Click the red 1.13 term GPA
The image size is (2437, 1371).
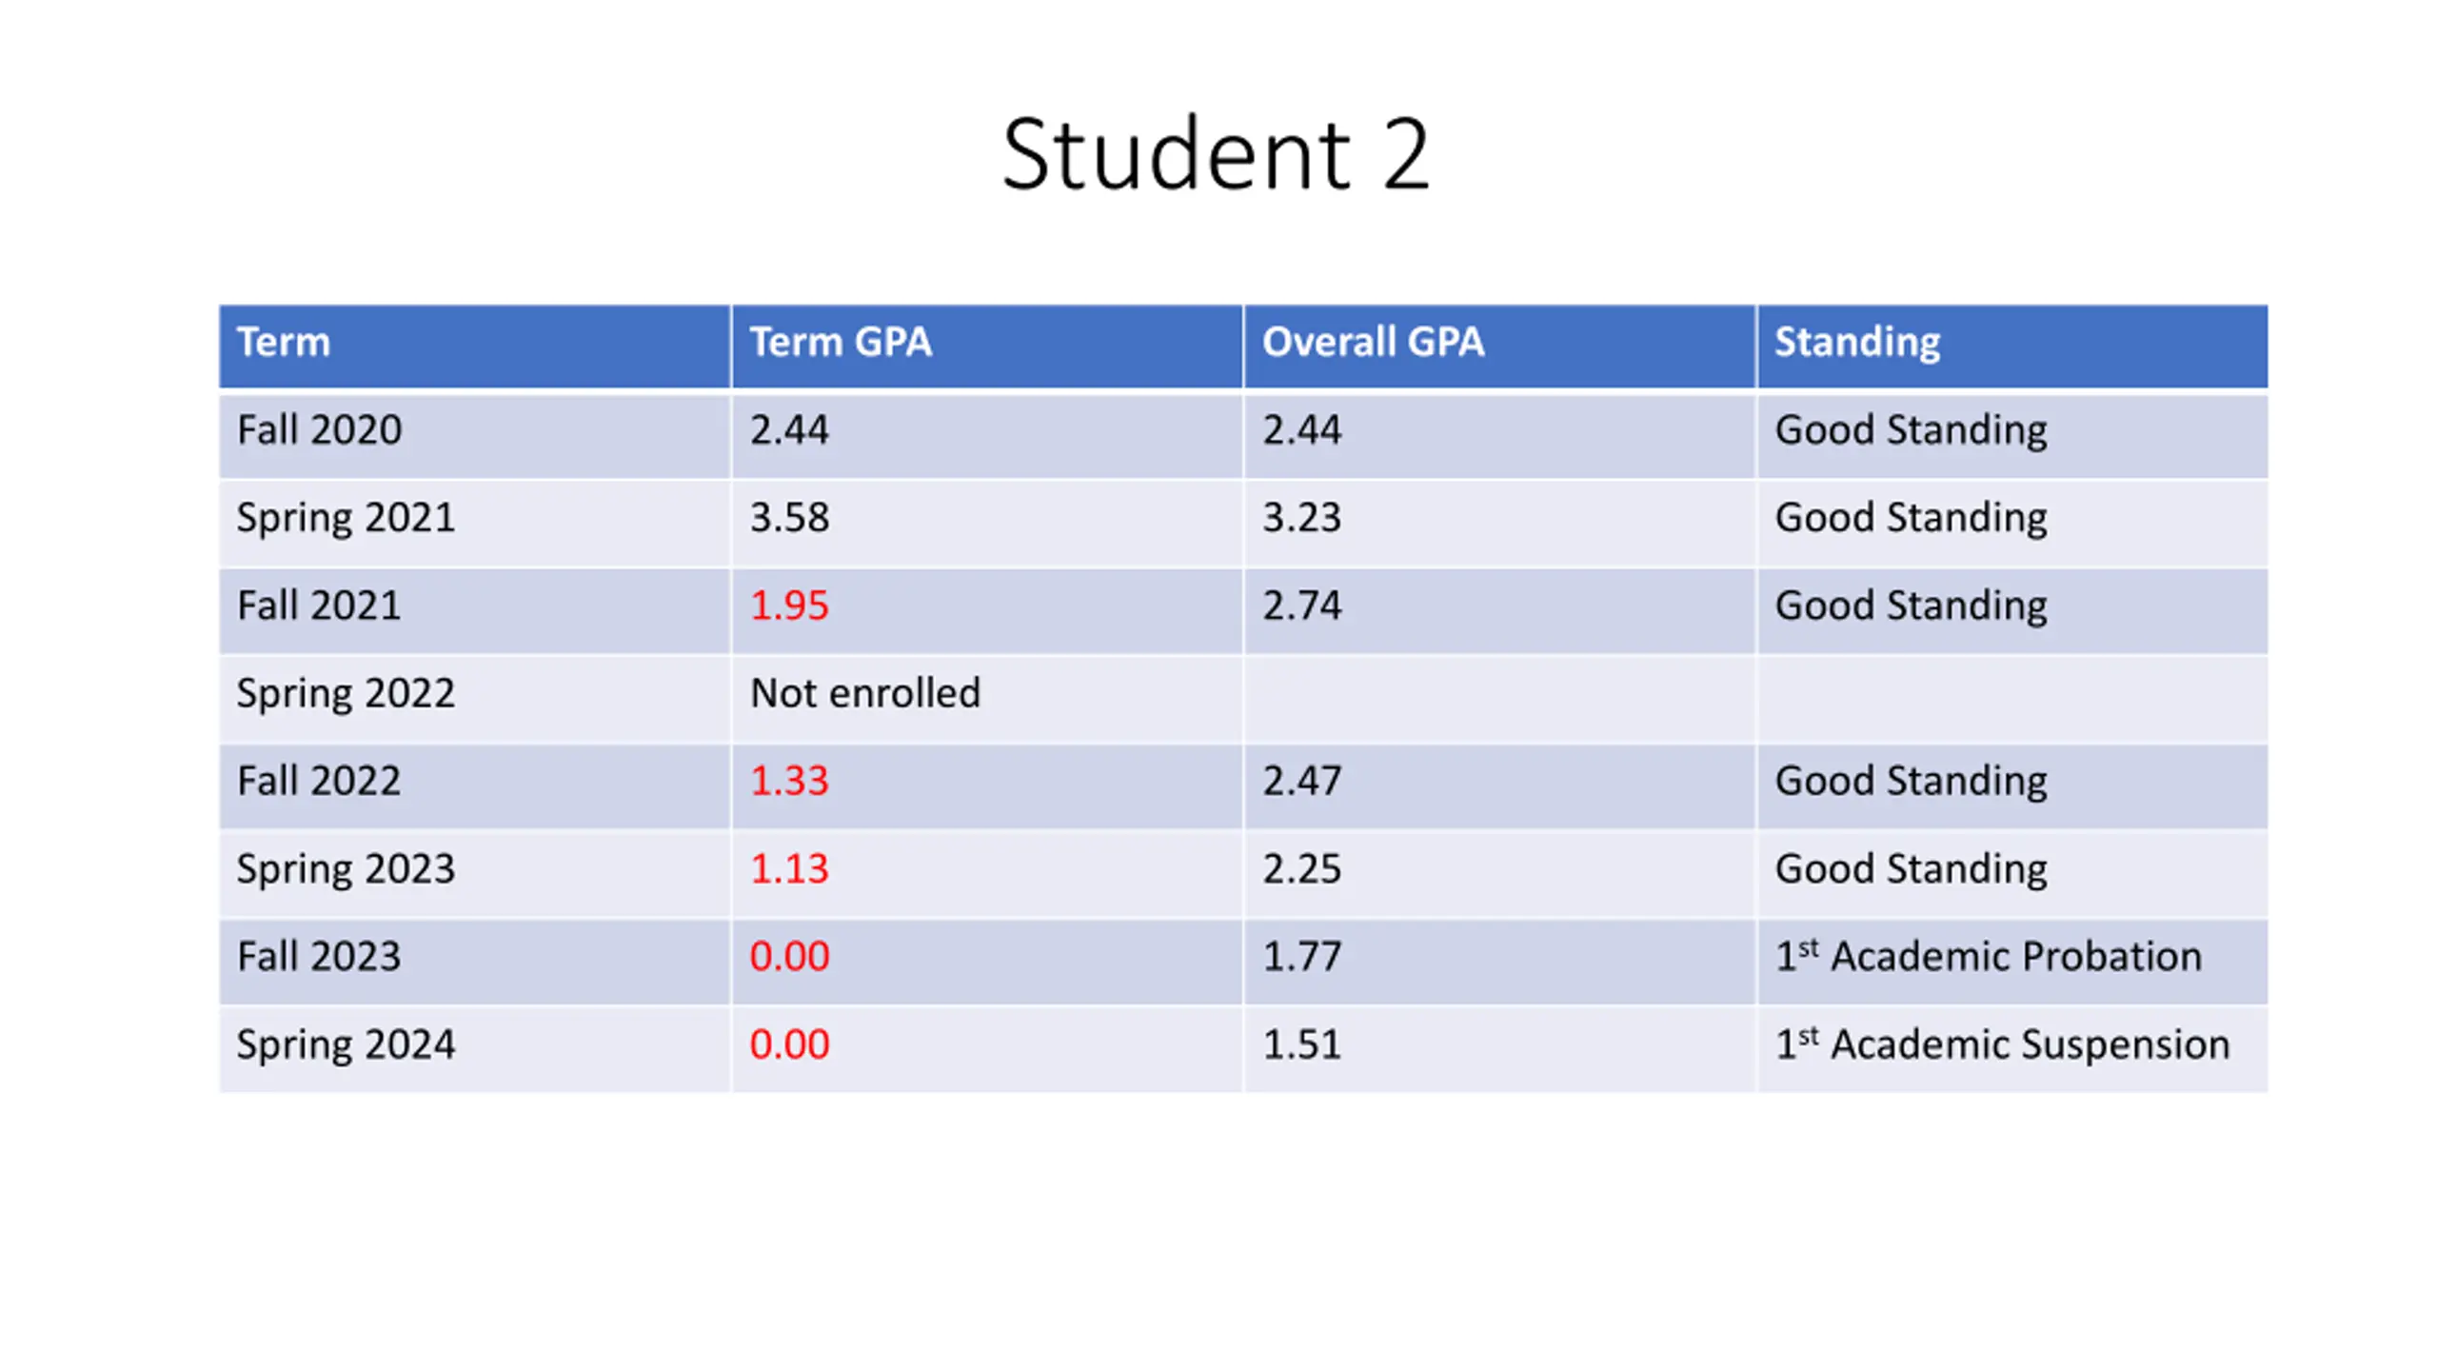point(789,868)
